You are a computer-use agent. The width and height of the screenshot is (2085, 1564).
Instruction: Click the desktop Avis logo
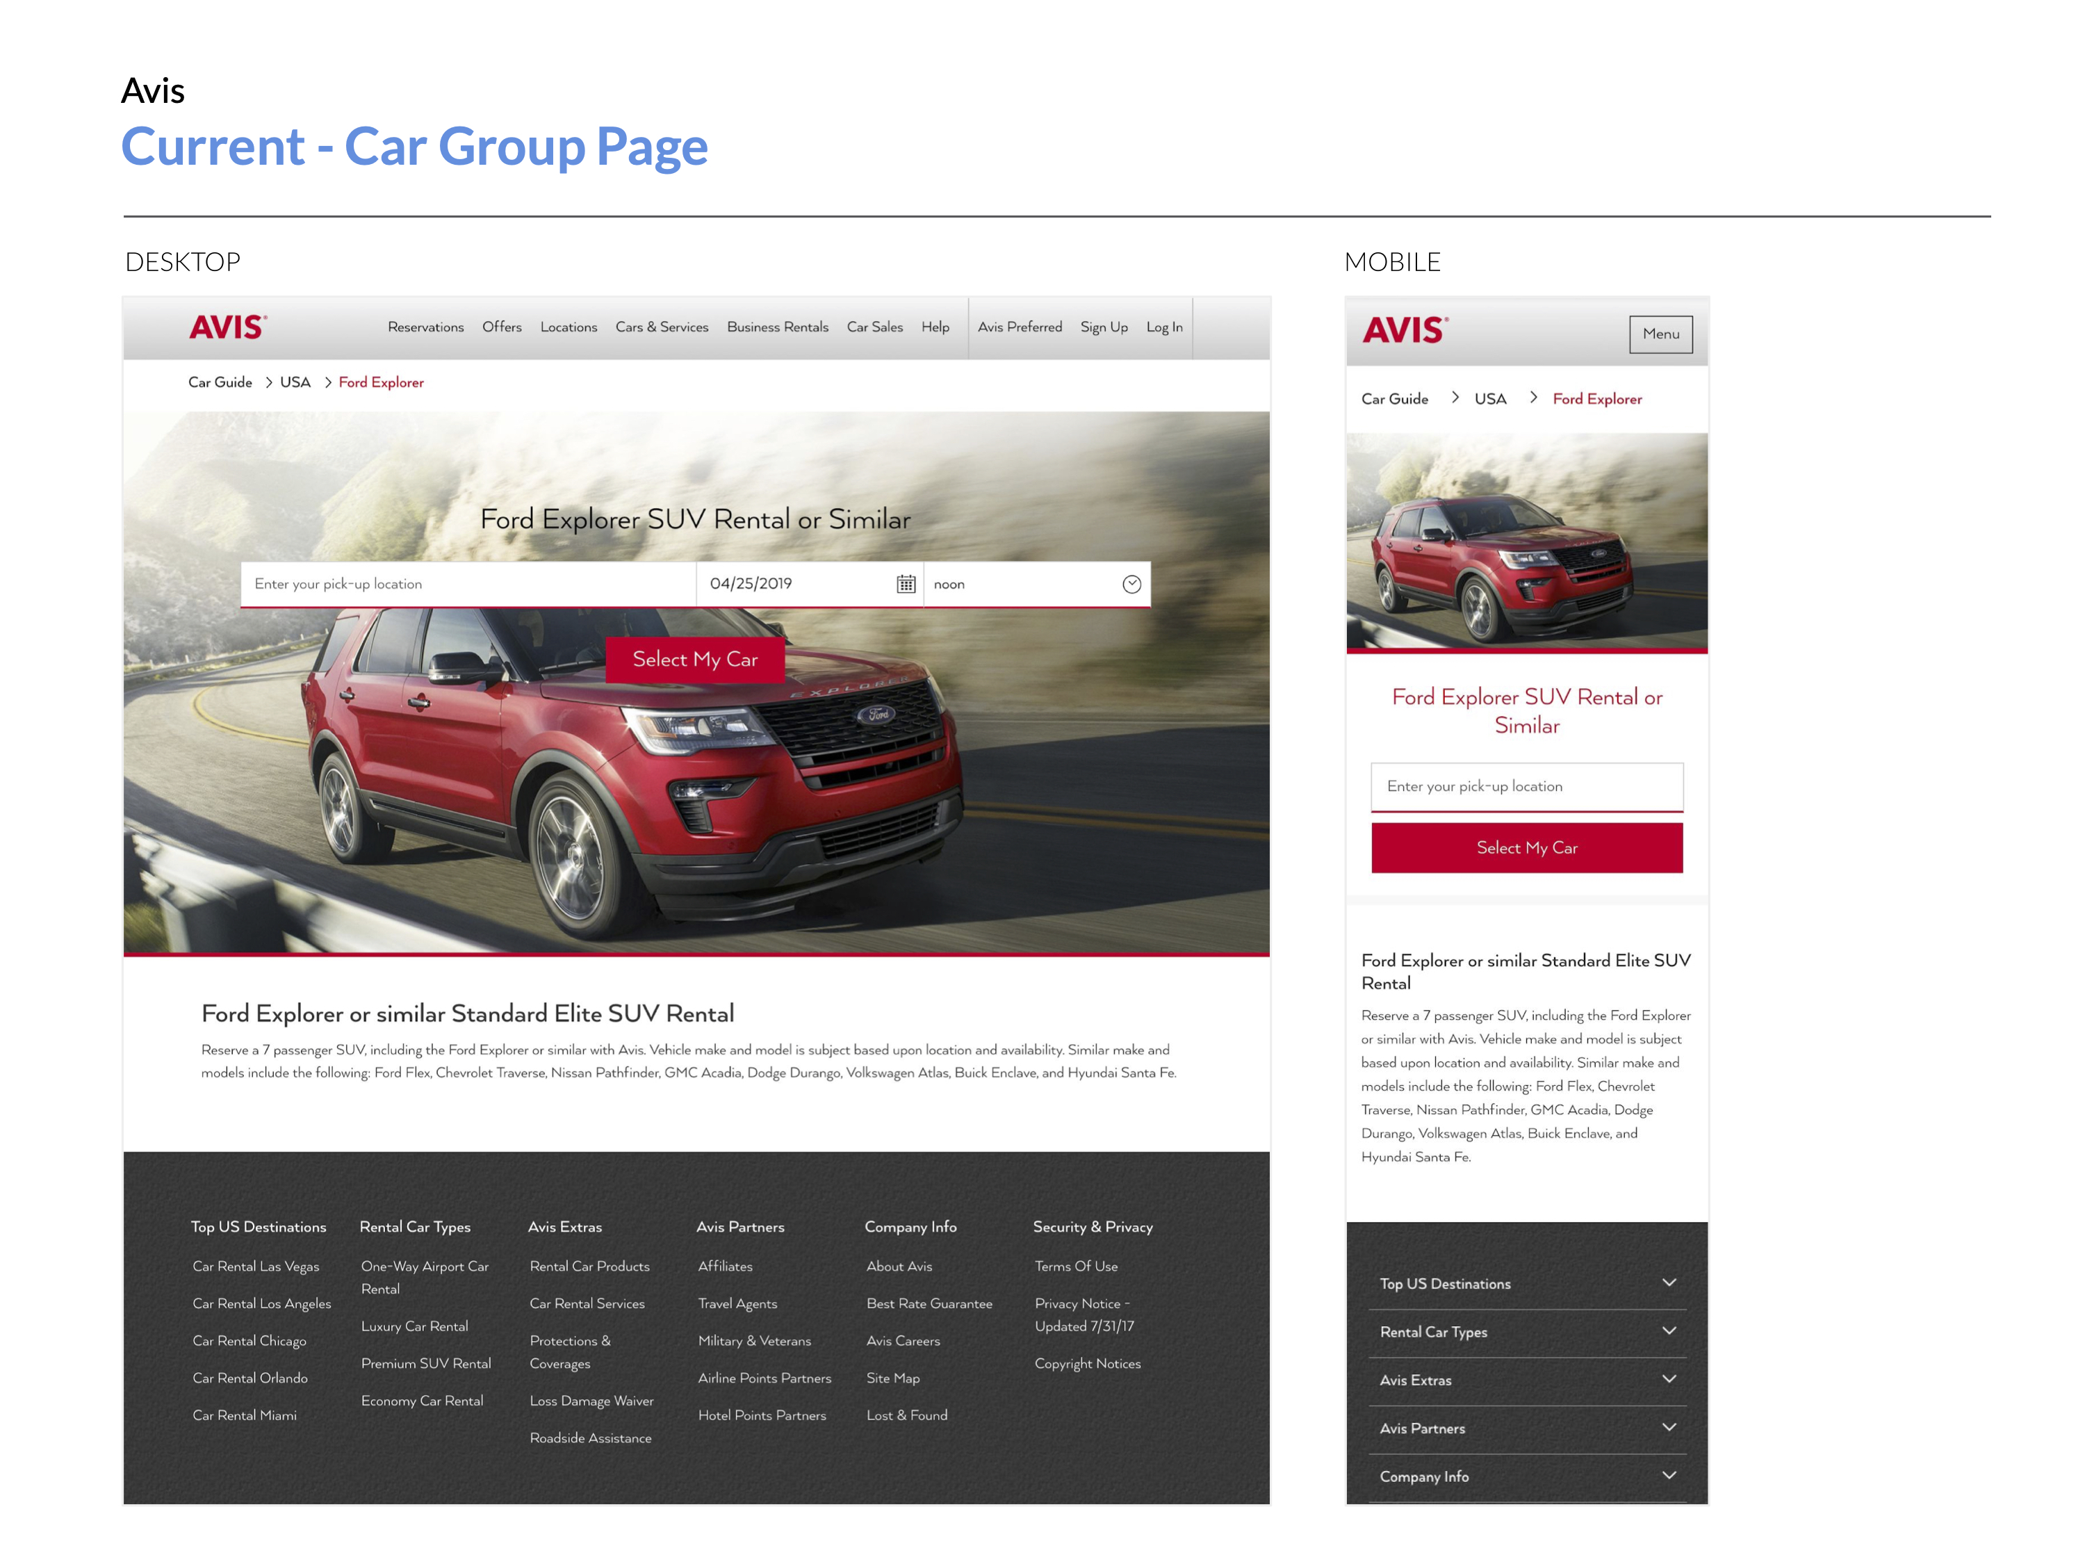point(227,327)
